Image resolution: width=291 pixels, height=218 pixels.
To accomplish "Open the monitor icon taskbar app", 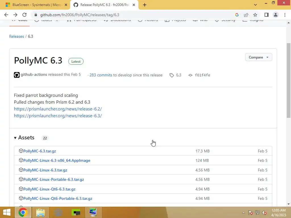I will coord(93,212).
